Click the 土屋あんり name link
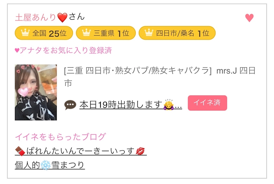Screen dimensions: 274x184 (36, 18)
